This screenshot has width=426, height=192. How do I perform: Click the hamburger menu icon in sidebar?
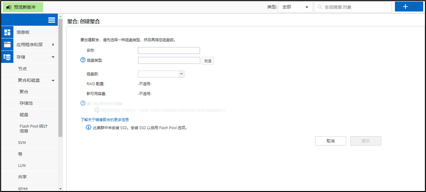coord(52,20)
